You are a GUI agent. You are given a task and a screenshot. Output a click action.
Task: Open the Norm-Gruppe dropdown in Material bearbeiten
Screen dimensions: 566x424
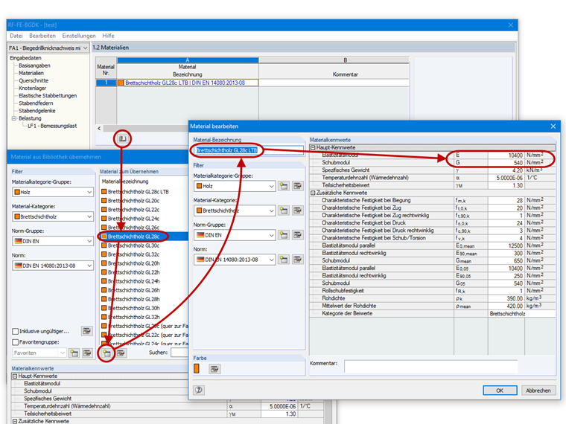271,235
